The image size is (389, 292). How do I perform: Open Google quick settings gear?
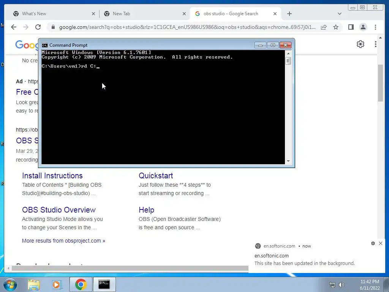click(x=361, y=44)
